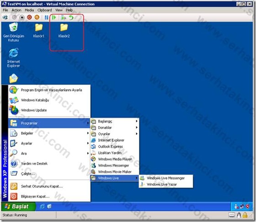Reset the VM using the green play-bar icon
This screenshot has width=256, height=222.
[x=54, y=17]
